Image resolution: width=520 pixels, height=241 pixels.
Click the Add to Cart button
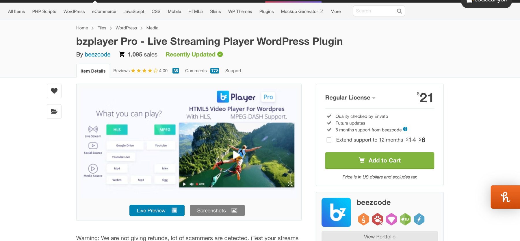[x=380, y=161]
